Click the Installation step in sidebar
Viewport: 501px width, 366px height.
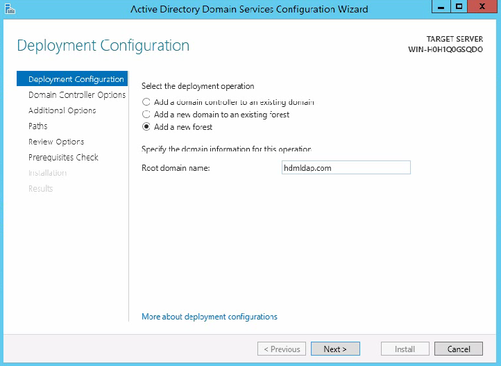[48, 173]
